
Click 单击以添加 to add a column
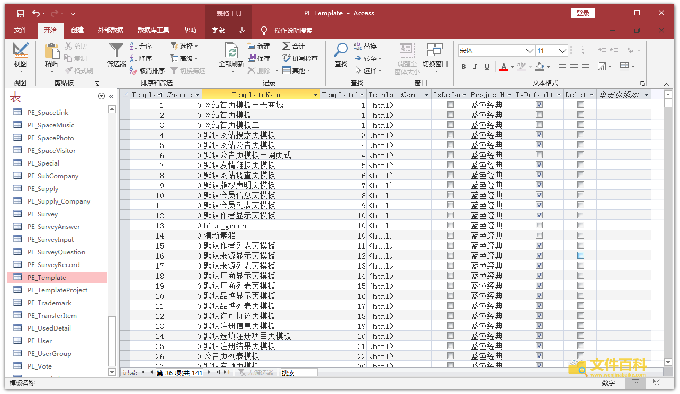(x=619, y=95)
